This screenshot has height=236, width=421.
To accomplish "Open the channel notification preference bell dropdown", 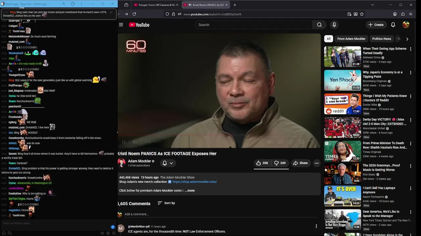I will pyautogui.click(x=168, y=163).
